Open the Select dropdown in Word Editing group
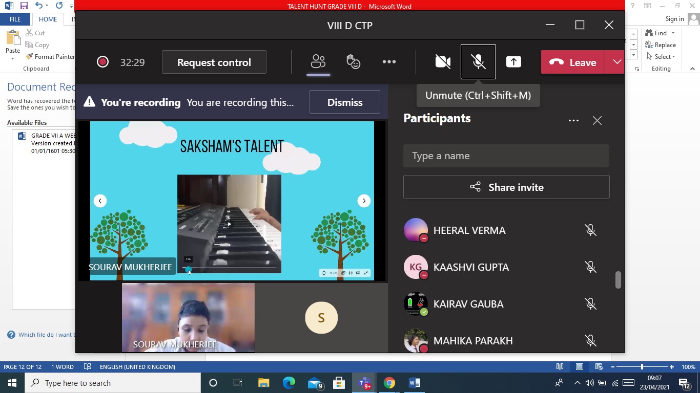Image resolution: width=700 pixels, height=393 pixels. (x=661, y=57)
